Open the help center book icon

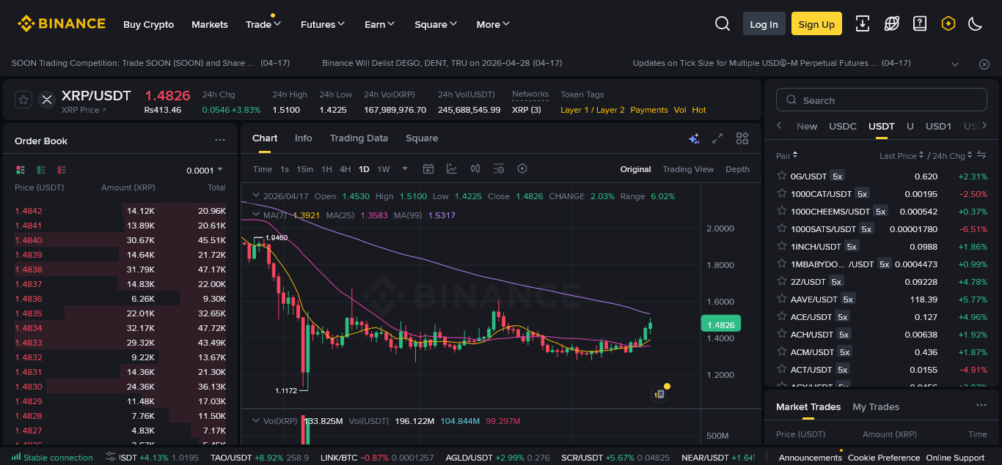tap(920, 23)
